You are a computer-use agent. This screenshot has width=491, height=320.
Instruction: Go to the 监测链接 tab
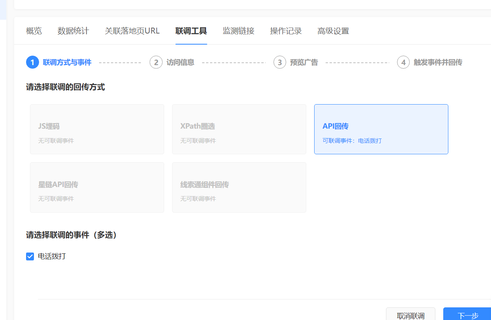click(x=238, y=31)
